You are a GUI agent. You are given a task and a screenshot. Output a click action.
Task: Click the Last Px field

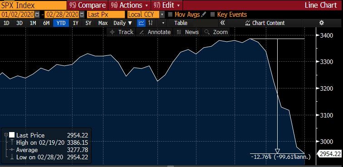(x=106, y=15)
